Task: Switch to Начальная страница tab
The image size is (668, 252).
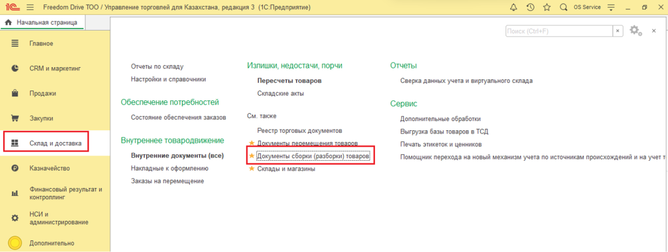Action: click(42, 23)
